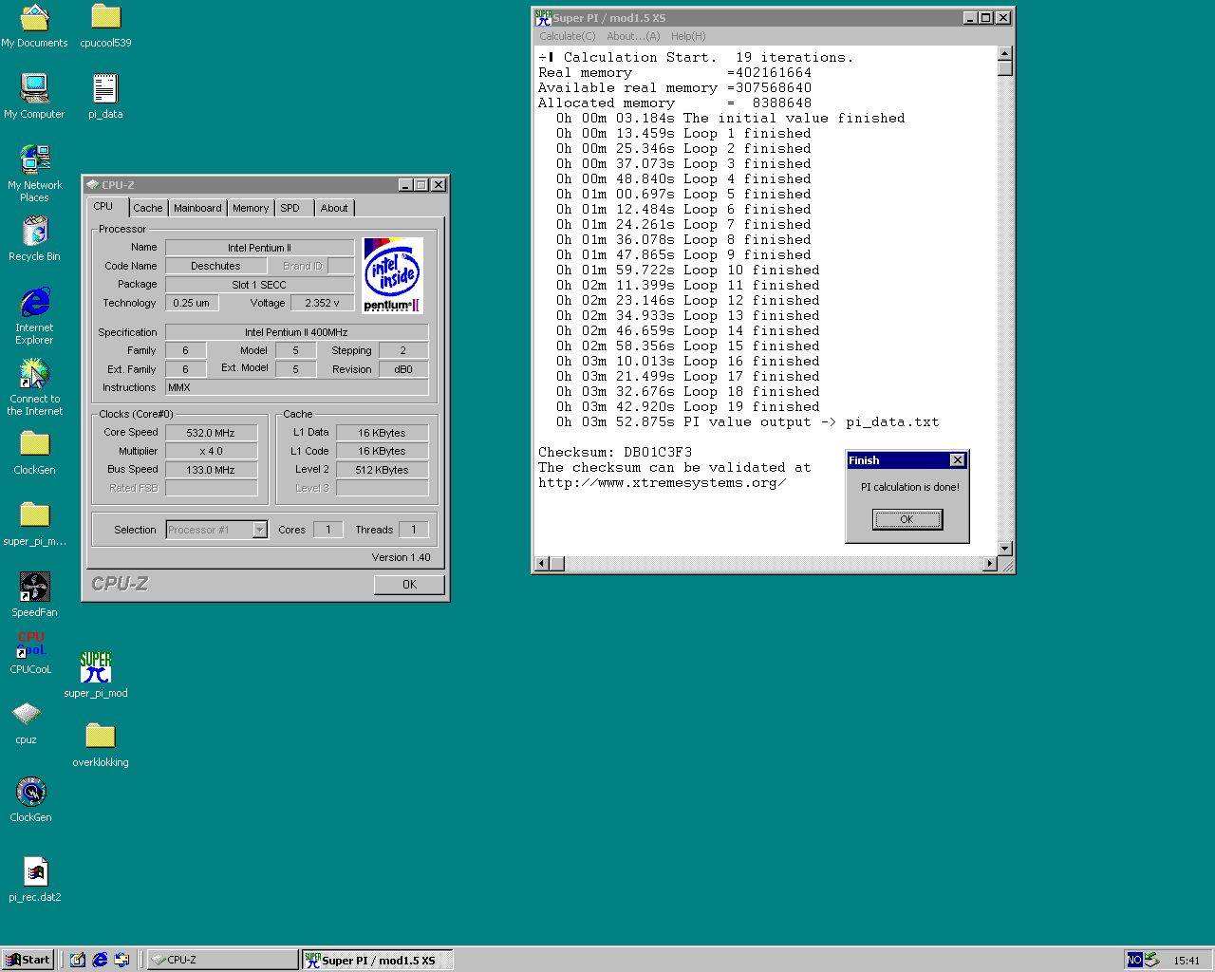Click the Multiplier x 4.0 field
The image size is (1215, 972).
211,451
